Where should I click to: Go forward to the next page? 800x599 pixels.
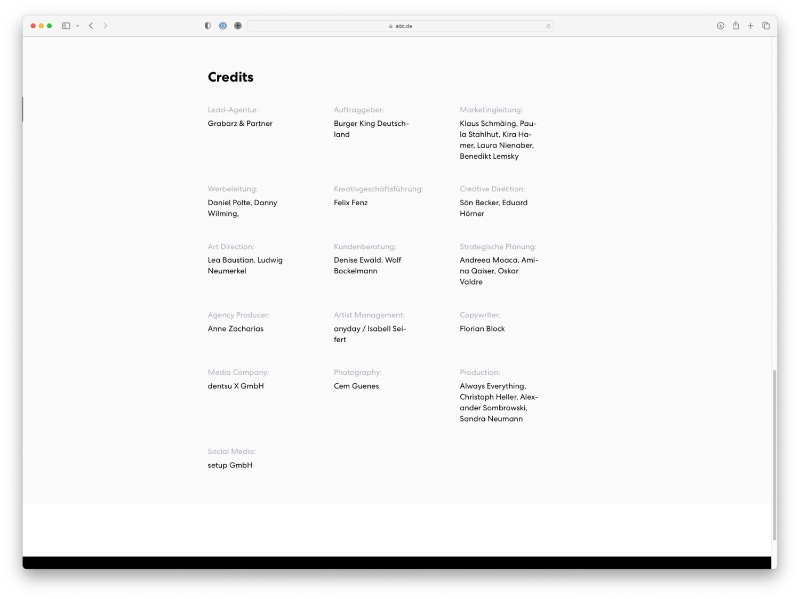click(x=105, y=26)
